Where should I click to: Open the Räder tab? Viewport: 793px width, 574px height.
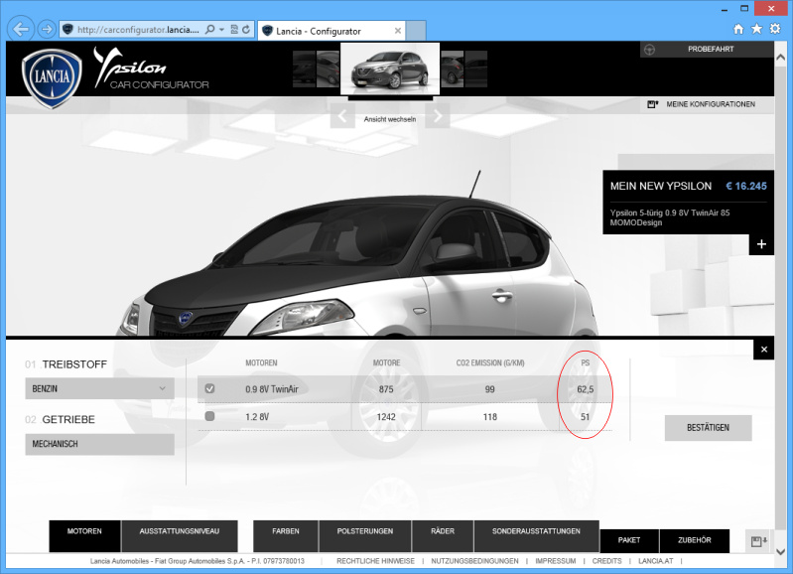coord(443,536)
